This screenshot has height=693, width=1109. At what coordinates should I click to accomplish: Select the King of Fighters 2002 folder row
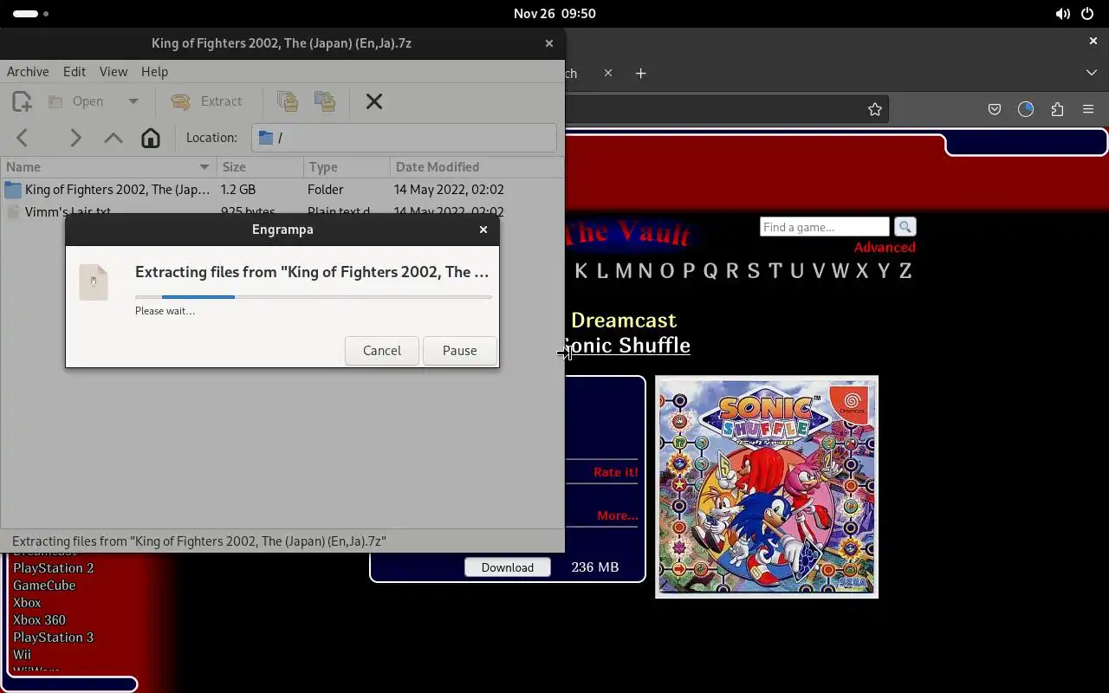click(282, 190)
